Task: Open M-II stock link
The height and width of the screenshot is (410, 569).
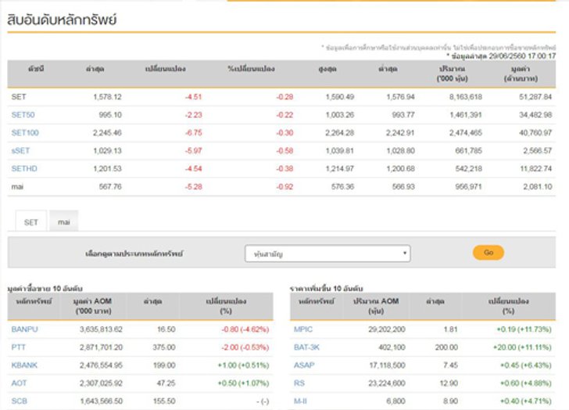Action: (300, 401)
